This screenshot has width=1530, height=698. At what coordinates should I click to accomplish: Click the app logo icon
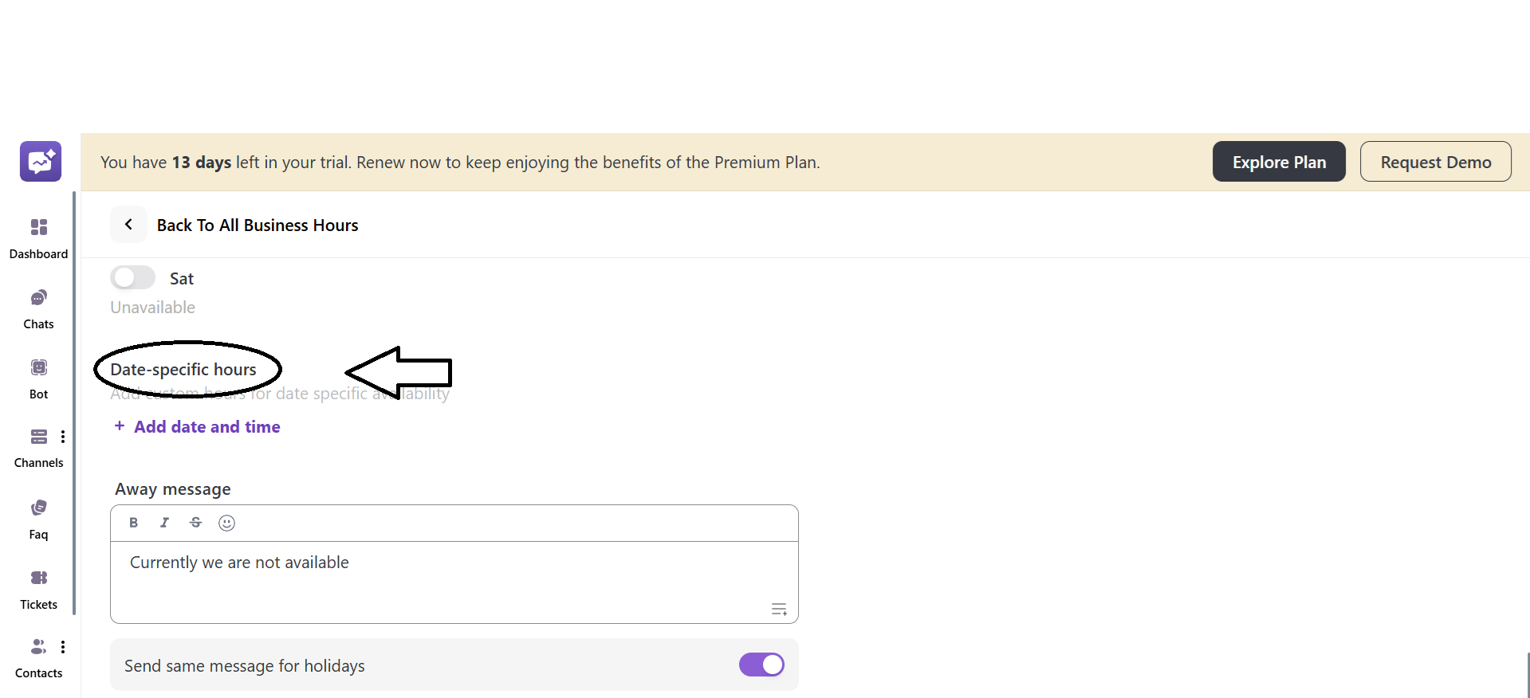(41, 162)
